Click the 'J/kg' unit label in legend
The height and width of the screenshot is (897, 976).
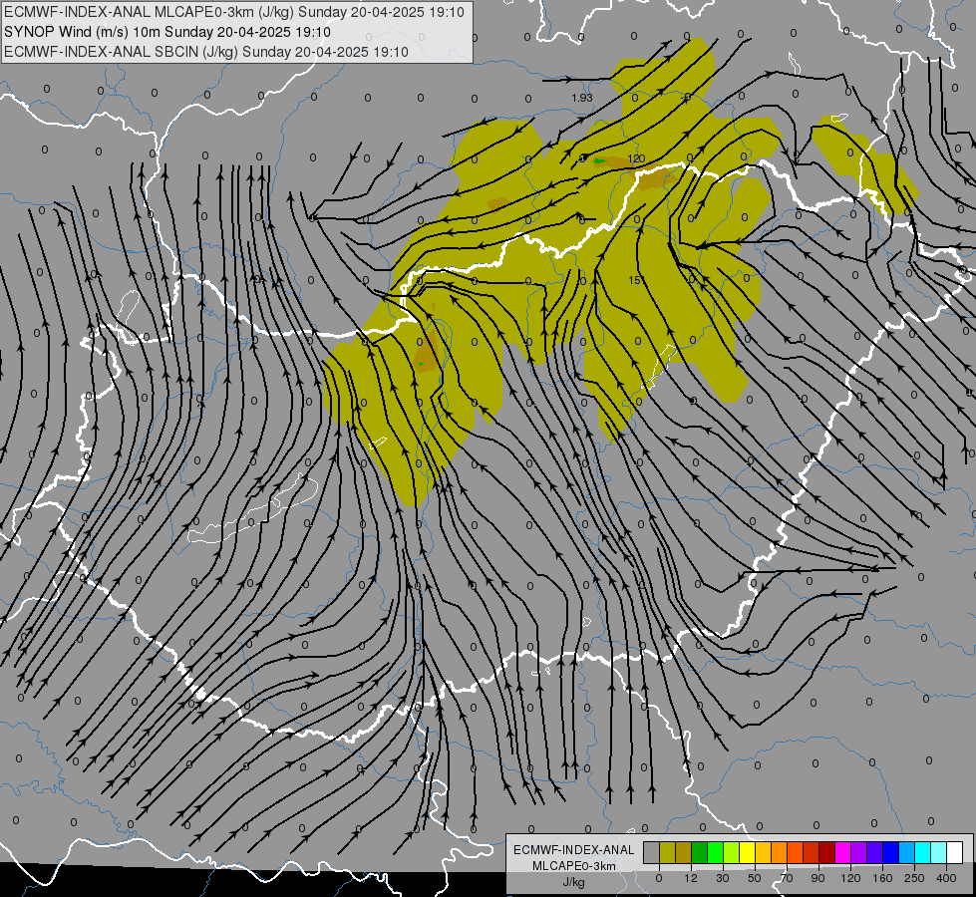click(x=573, y=882)
